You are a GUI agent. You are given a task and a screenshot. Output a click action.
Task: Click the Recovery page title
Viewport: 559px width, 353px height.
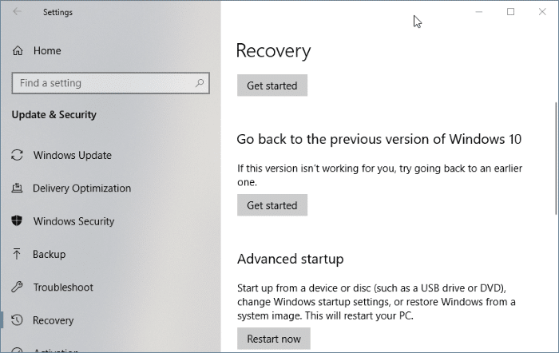(x=273, y=50)
